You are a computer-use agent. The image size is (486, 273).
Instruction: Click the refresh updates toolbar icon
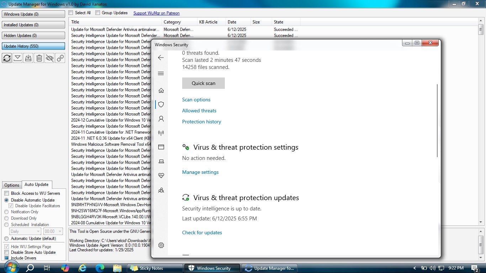click(x=7, y=58)
